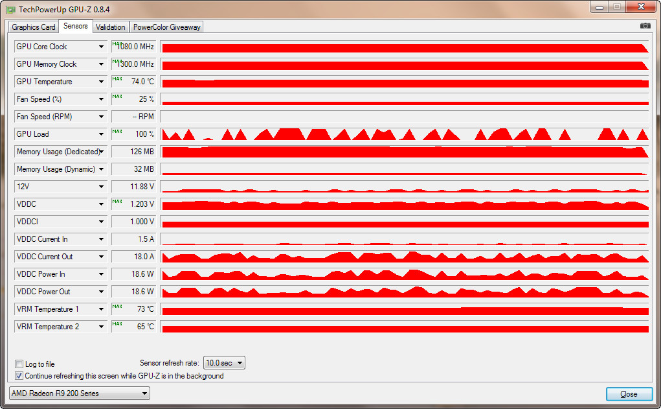Open the Sensor refresh rate dropdown

click(x=224, y=363)
